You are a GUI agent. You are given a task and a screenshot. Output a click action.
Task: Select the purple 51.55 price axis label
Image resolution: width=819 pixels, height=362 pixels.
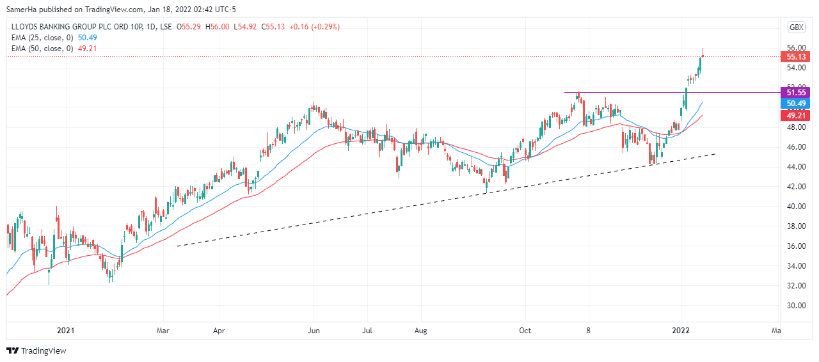(795, 93)
